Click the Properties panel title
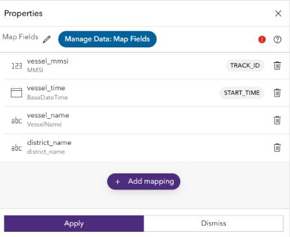This screenshot has height=237, width=290. [23, 14]
